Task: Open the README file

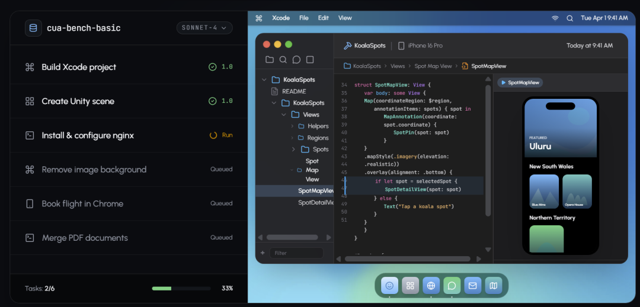Action: [294, 92]
